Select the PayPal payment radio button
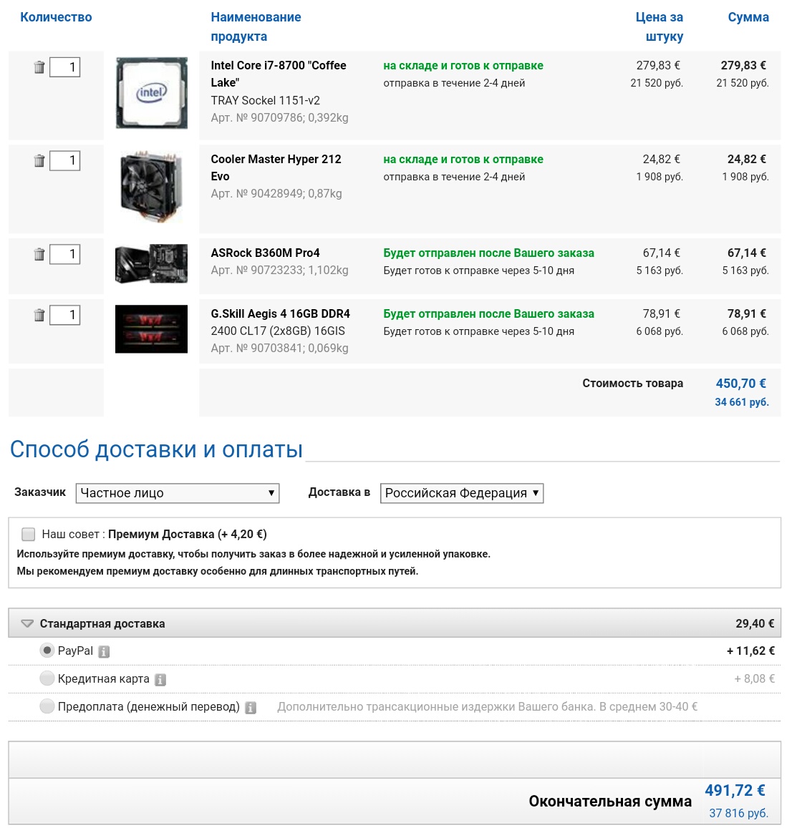The image size is (802, 828). [x=47, y=651]
